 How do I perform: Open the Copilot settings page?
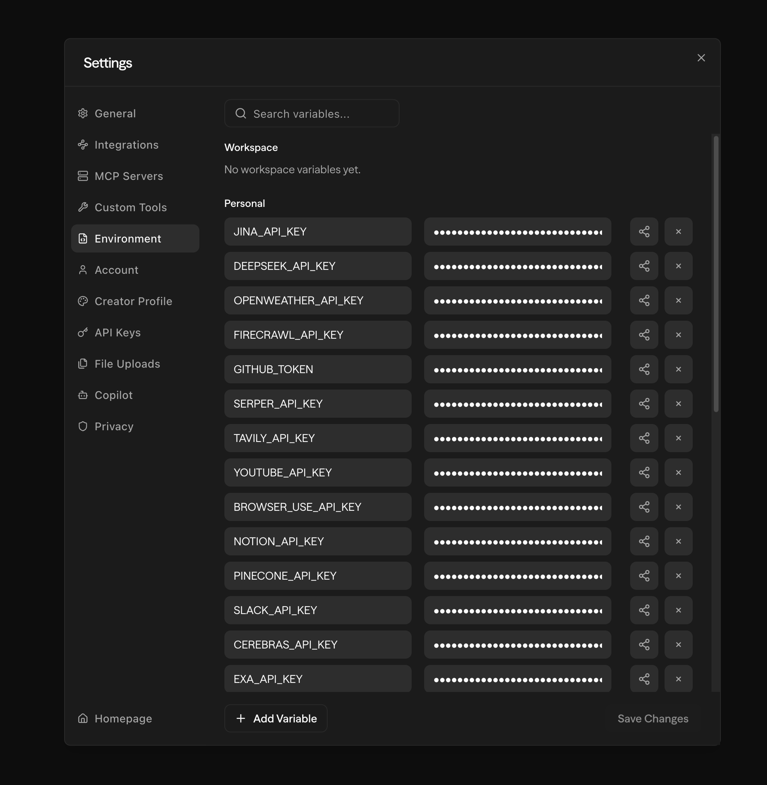[113, 395]
